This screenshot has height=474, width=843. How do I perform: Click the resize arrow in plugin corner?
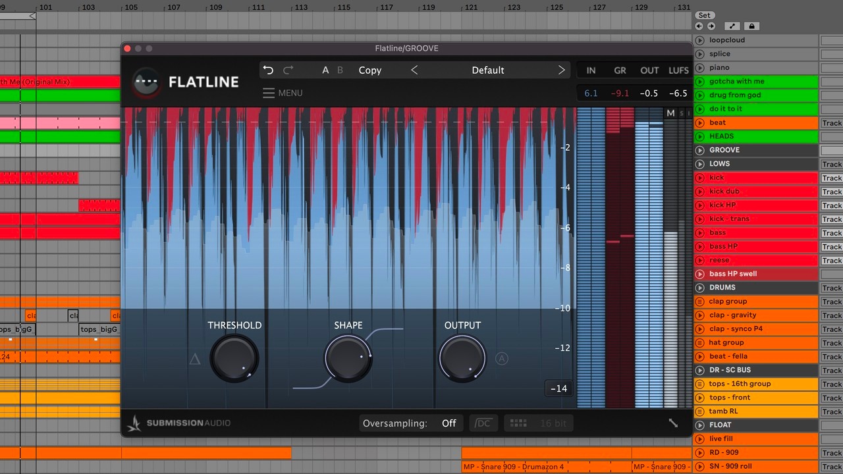point(673,423)
